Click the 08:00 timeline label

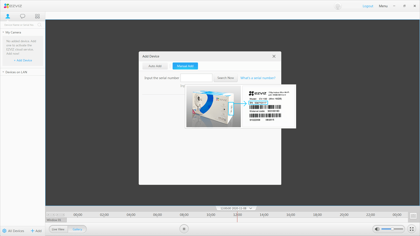(x=184, y=215)
